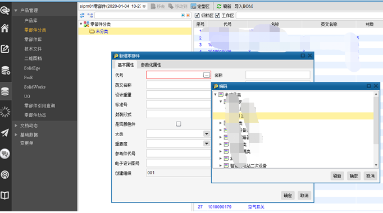Open the 重要度 dropdown
This screenshot has width=383, height=213.
[x=207, y=143]
